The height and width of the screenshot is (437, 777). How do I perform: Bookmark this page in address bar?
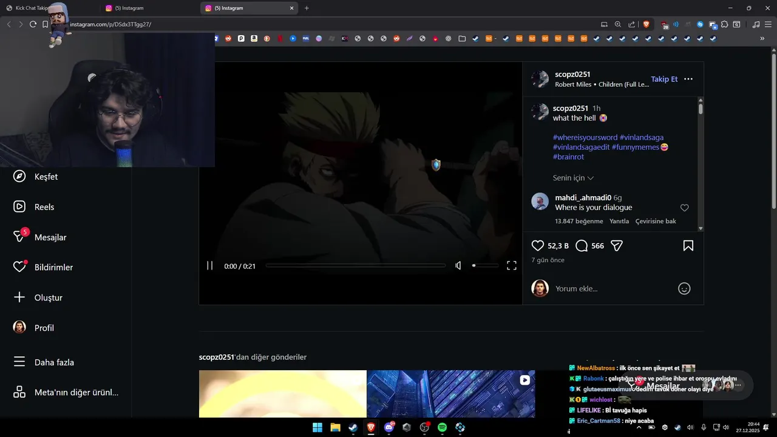tap(45, 24)
